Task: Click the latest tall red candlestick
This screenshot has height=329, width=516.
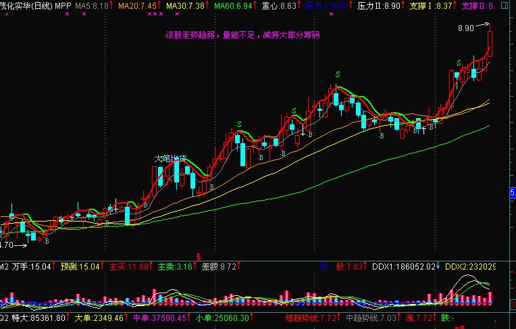Action: (x=490, y=44)
